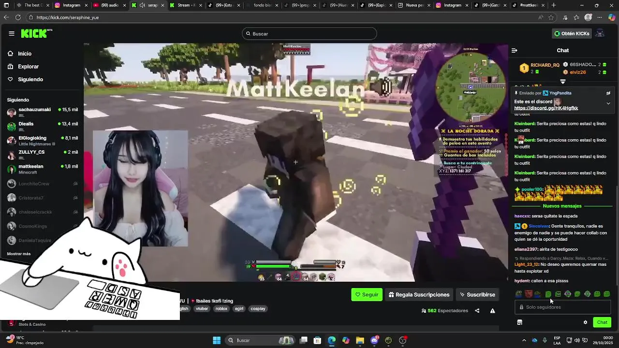Viewport: 619px width, 348px height.
Task: Click the Seguir button
Action: (x=367, y=294)
